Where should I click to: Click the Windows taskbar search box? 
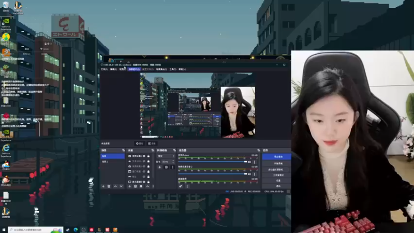[x=36, y=230]
